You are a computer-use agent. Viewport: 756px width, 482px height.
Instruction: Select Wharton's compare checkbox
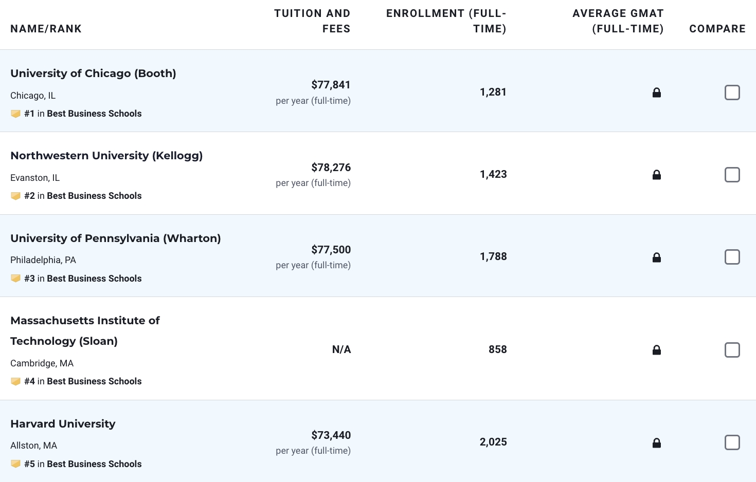pyautogui.click(x=732, y=257)
